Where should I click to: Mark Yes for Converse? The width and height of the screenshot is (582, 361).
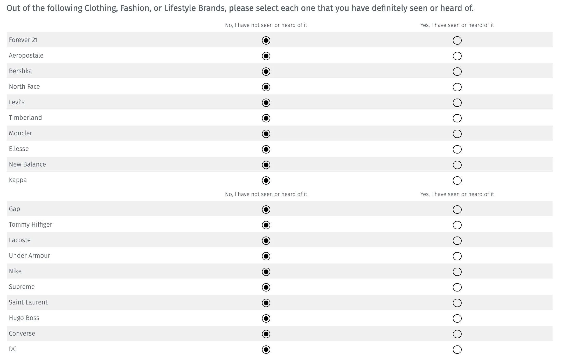[457, 334]
